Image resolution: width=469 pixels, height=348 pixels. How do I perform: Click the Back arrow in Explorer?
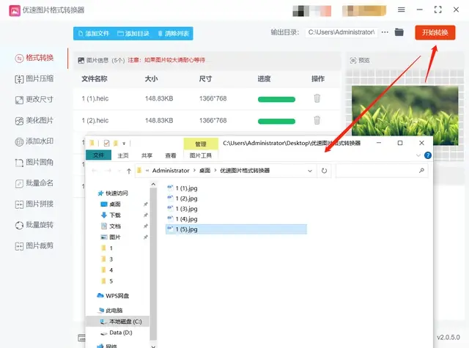point(95,171)
